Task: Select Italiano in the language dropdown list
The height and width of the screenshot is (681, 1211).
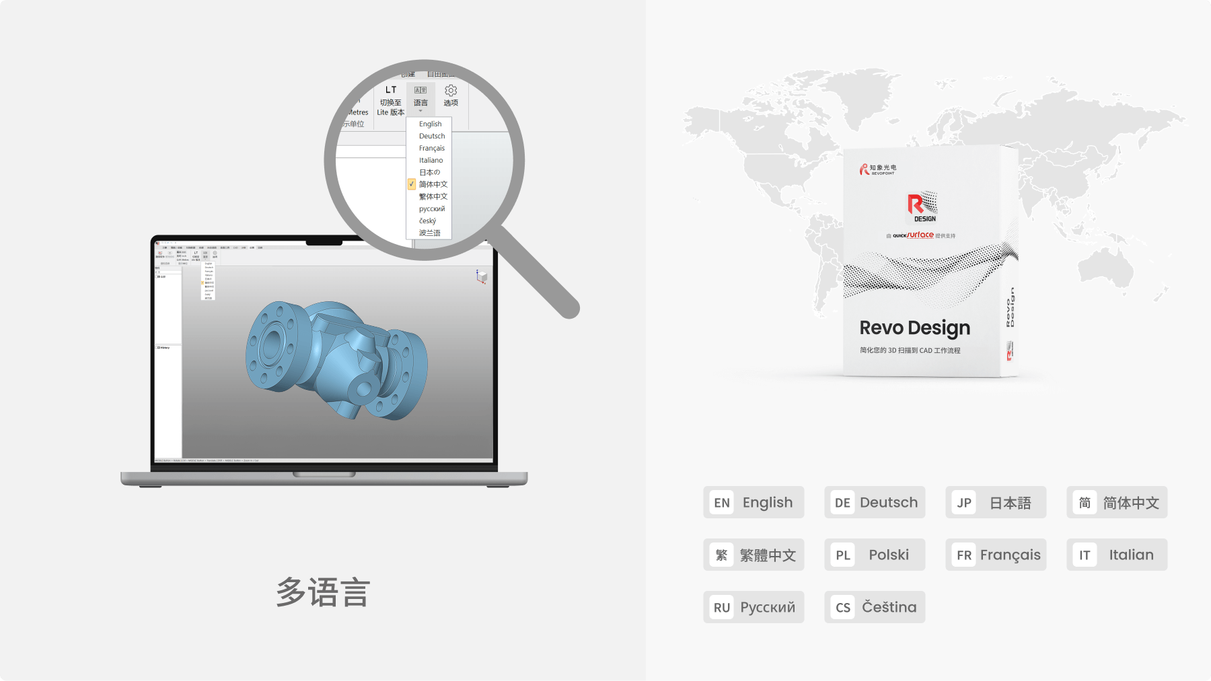Action: tap(431, 160)
